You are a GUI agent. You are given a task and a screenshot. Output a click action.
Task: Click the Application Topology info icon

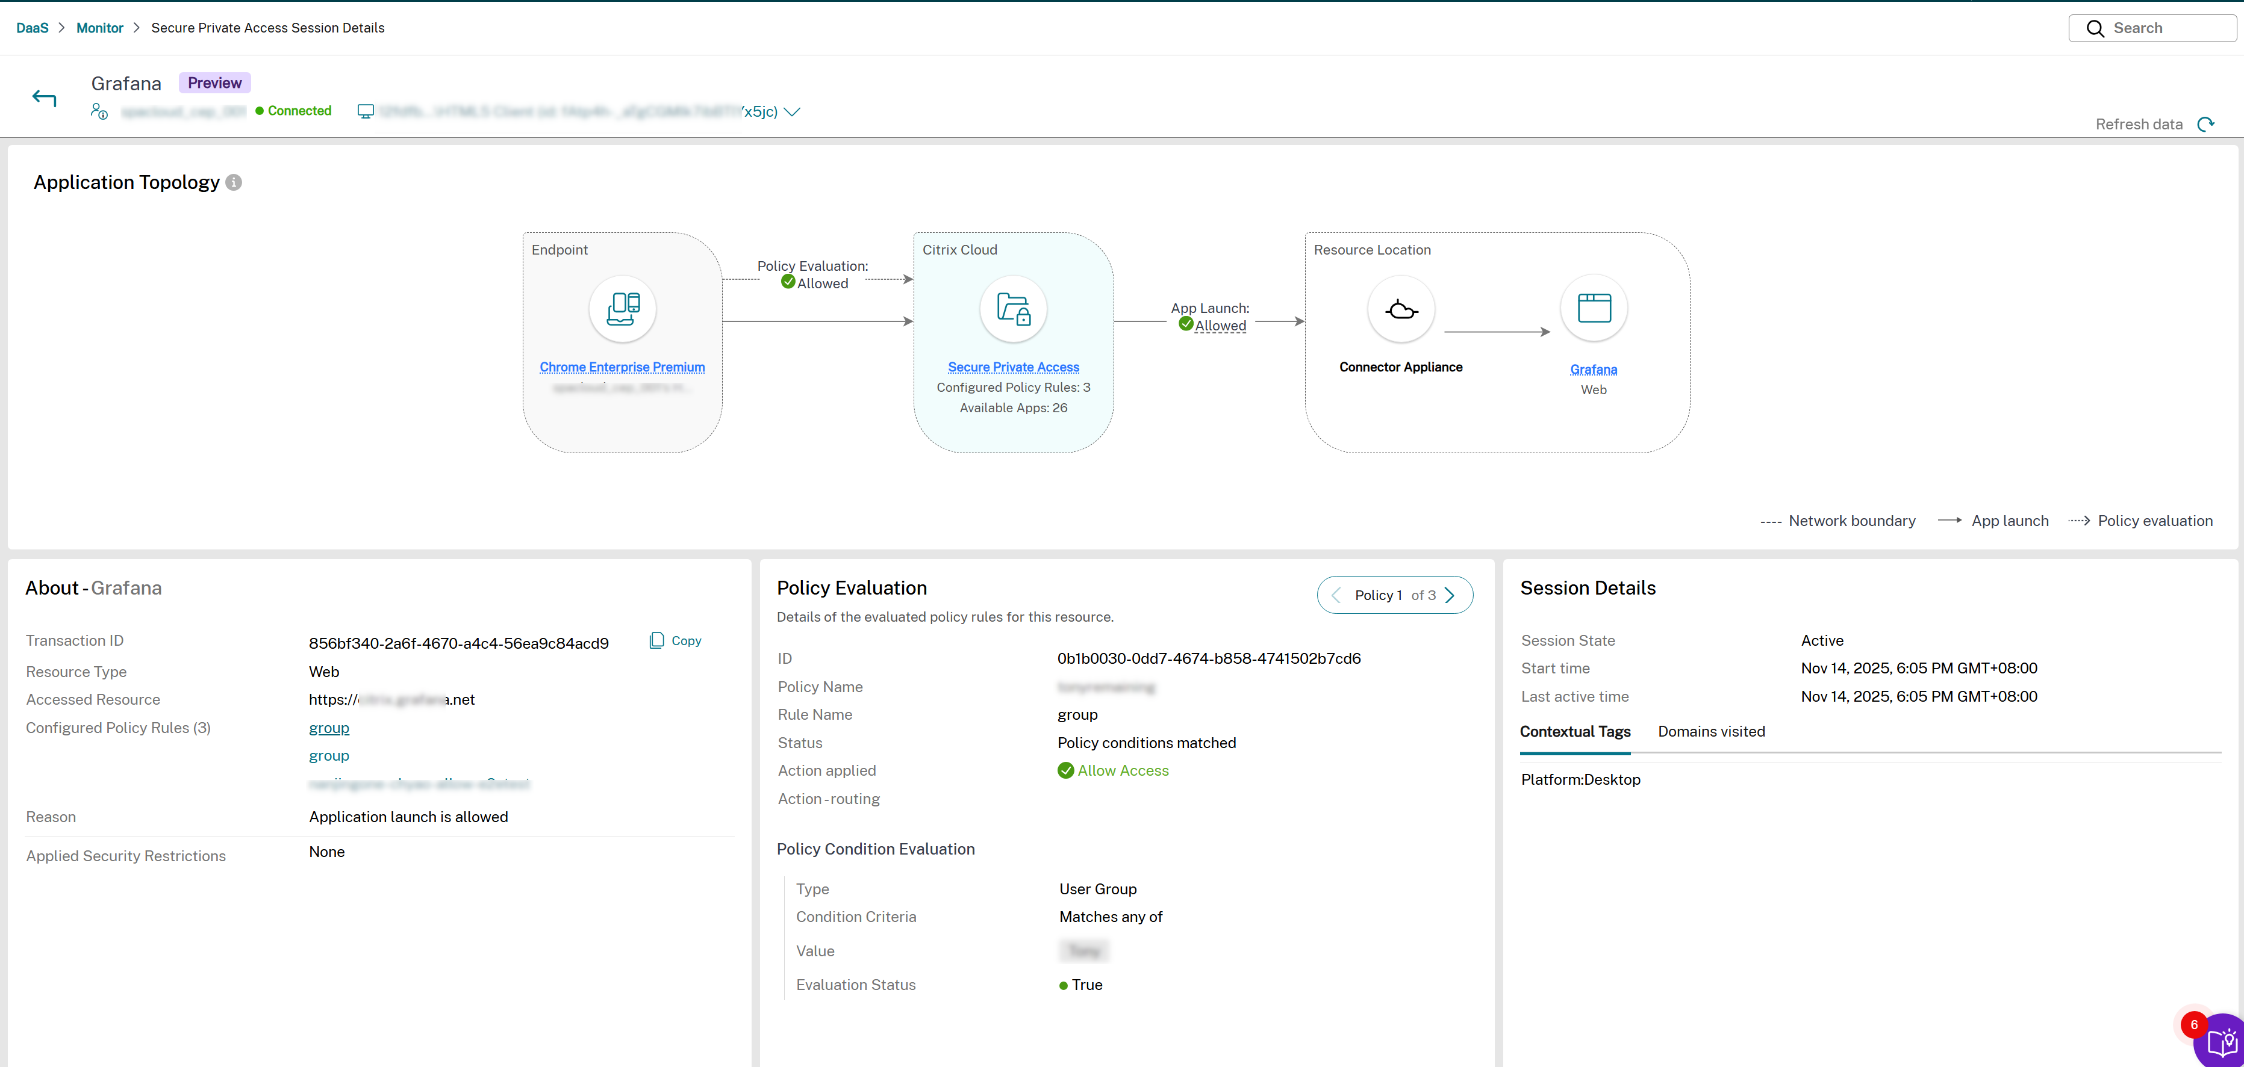click(x=232, y=182)
